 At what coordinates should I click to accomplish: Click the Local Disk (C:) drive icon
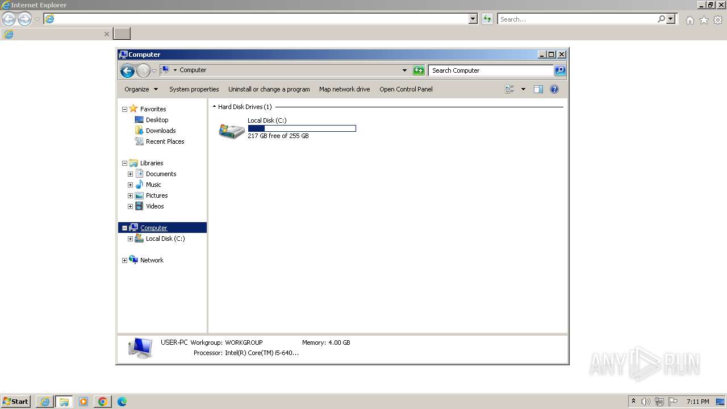point(232,131)
